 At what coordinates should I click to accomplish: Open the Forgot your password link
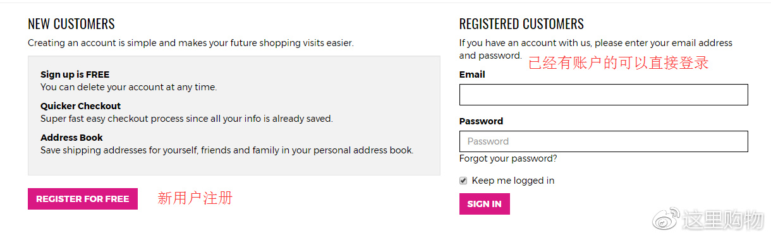click(x=508, y=158)
